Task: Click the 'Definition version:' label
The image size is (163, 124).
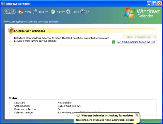Action: (24, 113)
